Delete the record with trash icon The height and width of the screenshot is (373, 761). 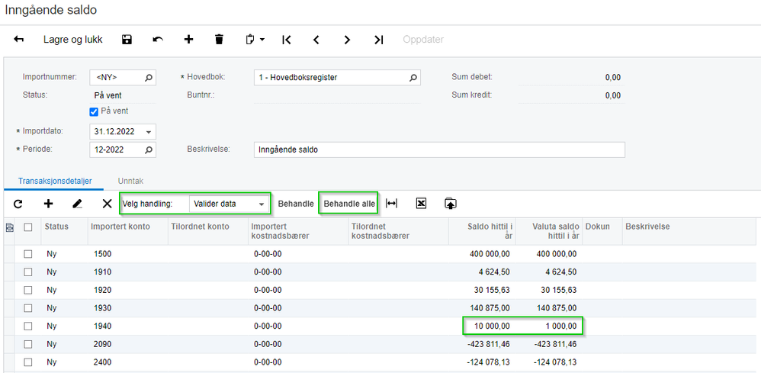(x=220, y=40)
